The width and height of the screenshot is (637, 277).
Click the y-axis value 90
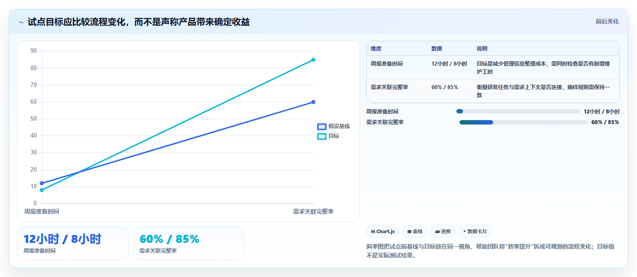pyautogui.click(x=33, y=51)
